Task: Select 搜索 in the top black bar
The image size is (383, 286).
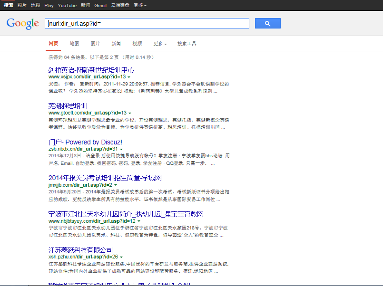Action: [x=8, y=5]
